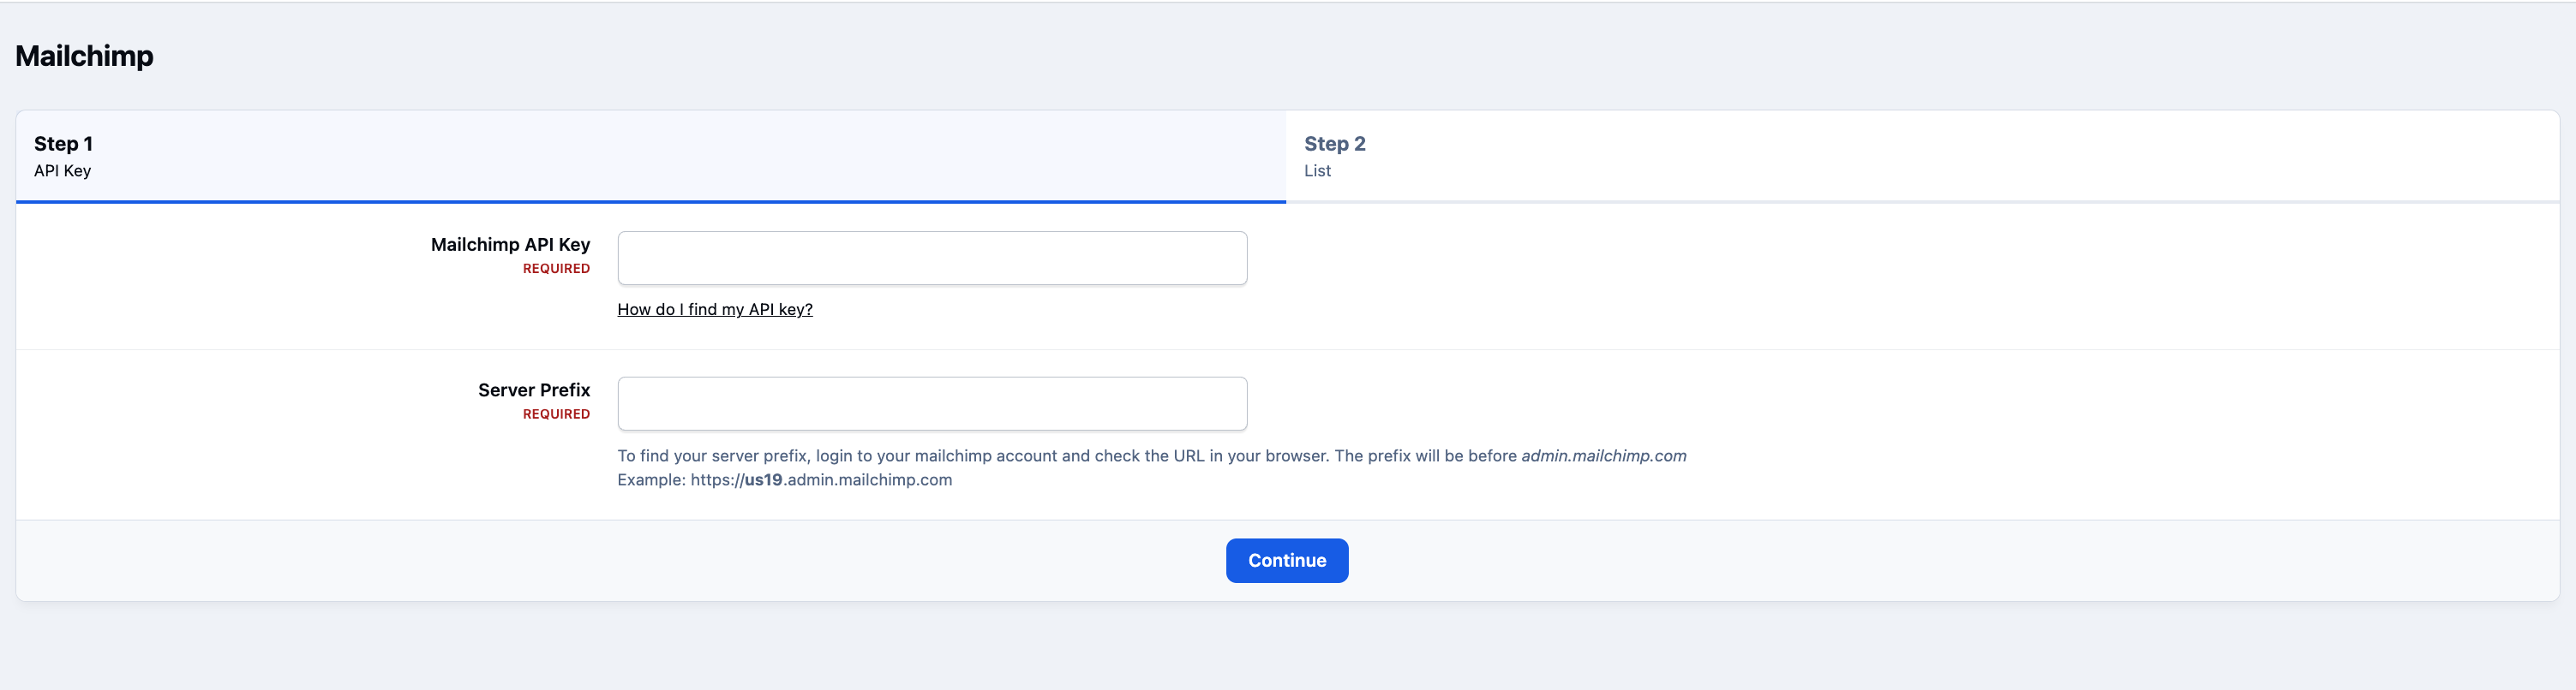Click the Continue button
The width and height of the screenshot is (2576, 690).
[x=1287, y=560]
